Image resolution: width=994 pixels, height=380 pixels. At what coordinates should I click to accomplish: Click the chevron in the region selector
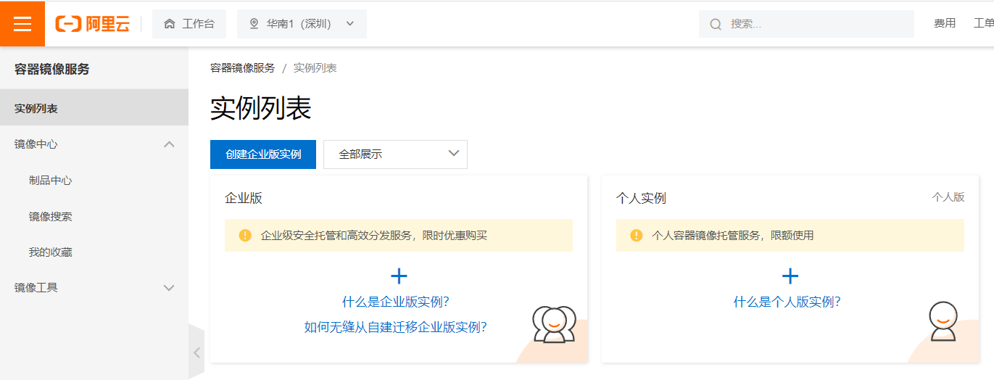(x=350, y=24)
